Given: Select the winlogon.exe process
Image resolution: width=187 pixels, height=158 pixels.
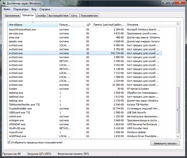Looking at the screenshot, I should click(85, 120).
